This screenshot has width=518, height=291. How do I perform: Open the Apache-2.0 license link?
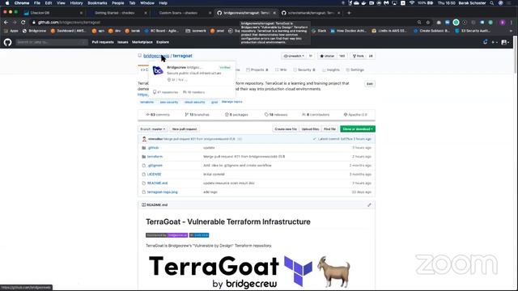(355, 115)
